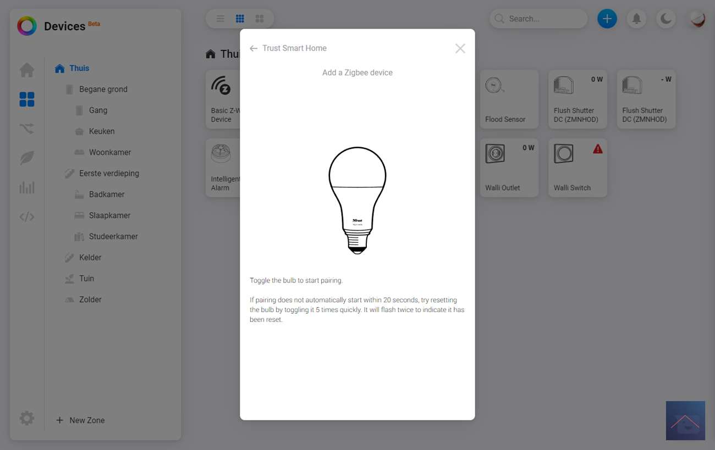Open the Devices grid section icon
This screenshot has height=450, width=715.
pos(27,99)
